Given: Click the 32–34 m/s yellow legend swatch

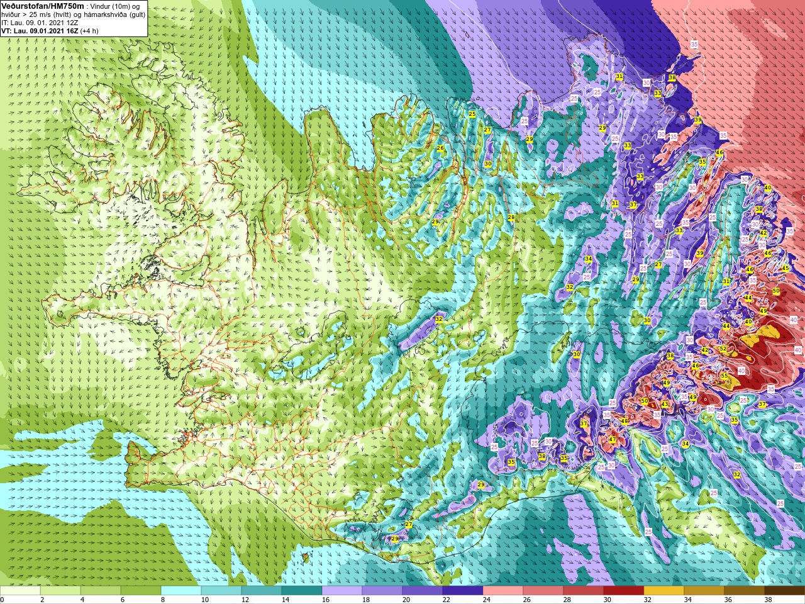Looking at the screenshot, I should point(664,591).
